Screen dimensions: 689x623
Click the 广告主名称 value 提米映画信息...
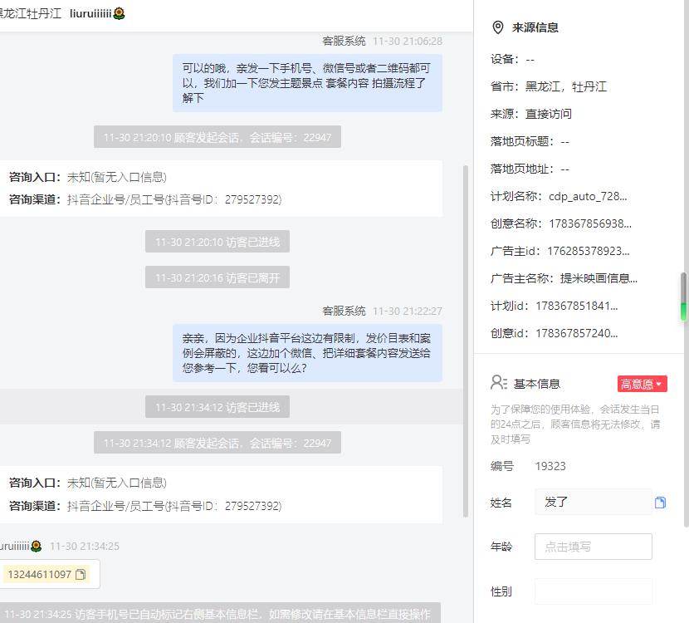599,278
